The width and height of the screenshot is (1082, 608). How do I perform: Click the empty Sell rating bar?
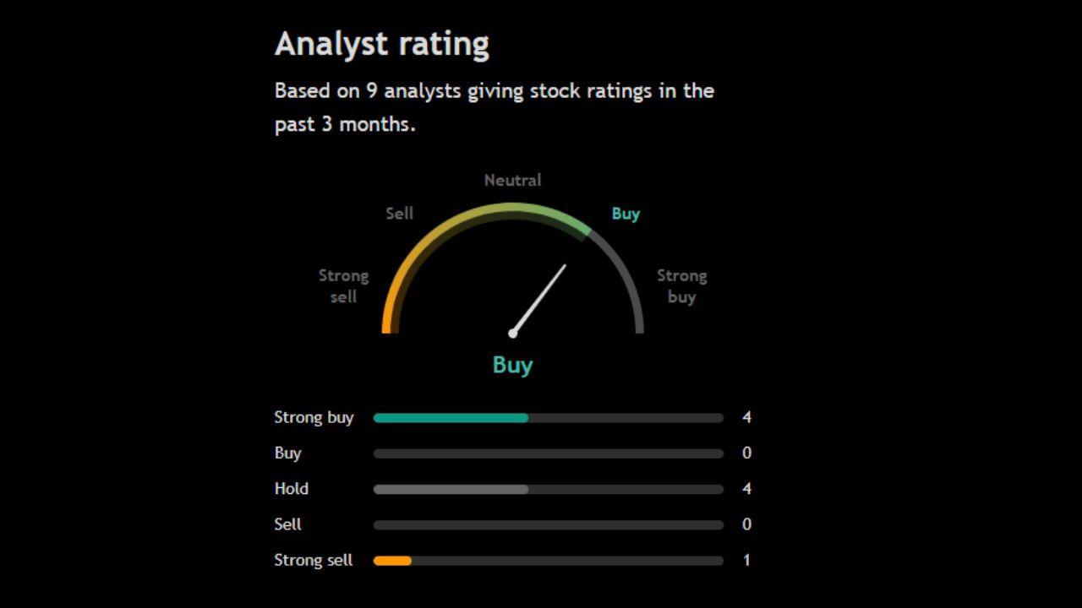[x=548, y=524]
